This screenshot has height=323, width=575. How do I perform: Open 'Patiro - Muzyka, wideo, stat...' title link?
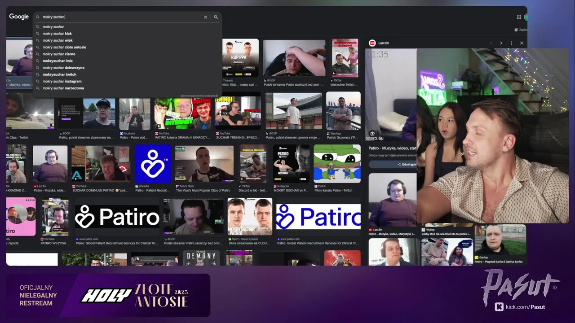click(393, 148)
